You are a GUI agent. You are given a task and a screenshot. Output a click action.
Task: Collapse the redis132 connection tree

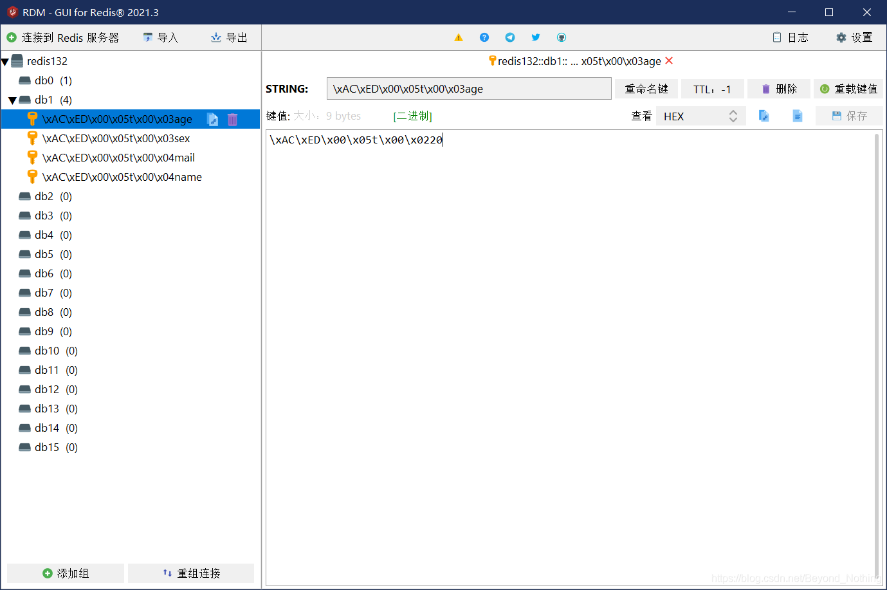tap(5, 62)
